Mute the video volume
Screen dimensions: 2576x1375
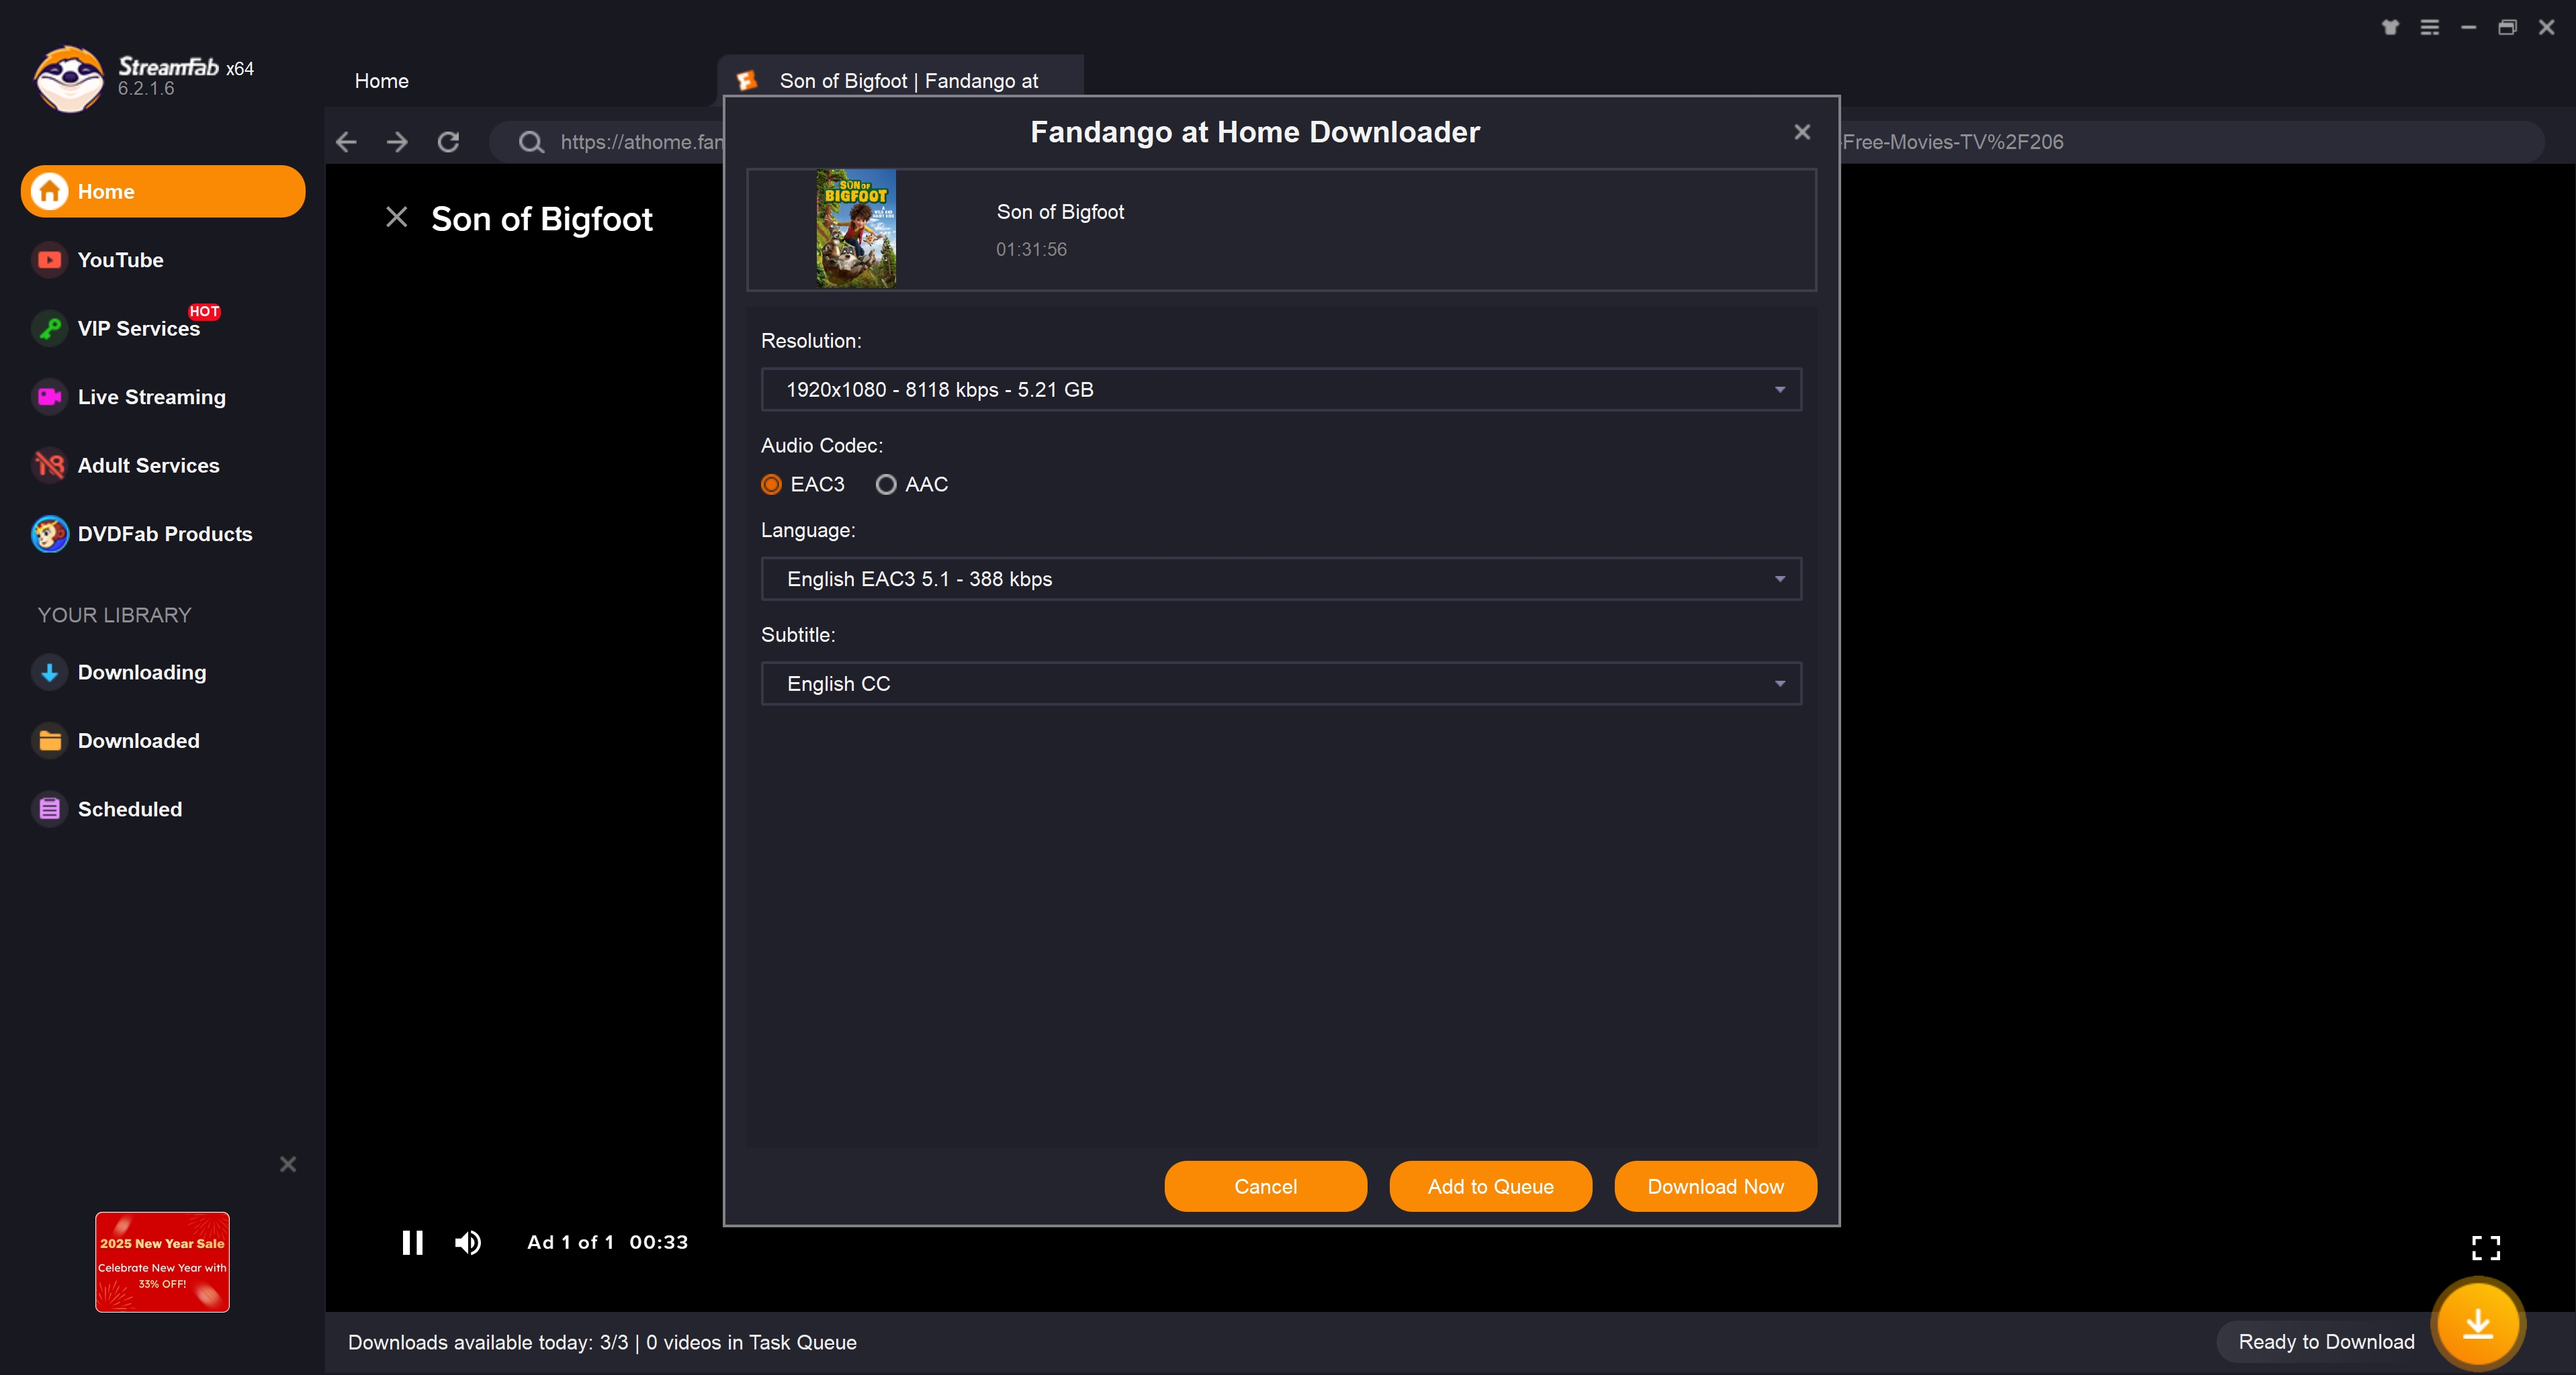click(x=467, y=1242)
